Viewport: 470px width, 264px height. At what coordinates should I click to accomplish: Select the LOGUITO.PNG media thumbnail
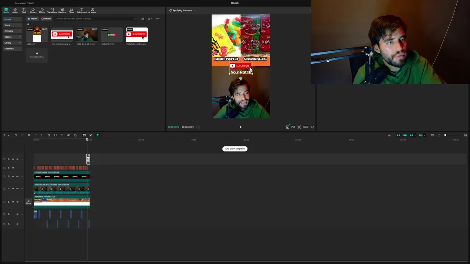pos(112,35)
